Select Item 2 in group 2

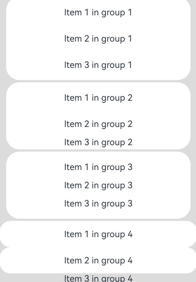[x=98, y=124]
